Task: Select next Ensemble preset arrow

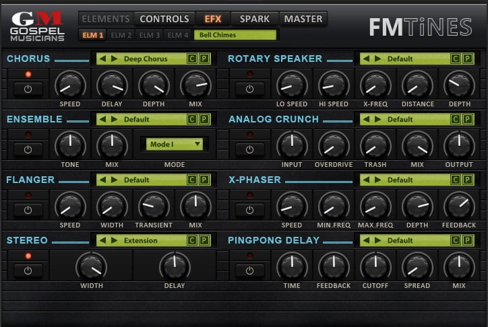Action: [114, 119]
